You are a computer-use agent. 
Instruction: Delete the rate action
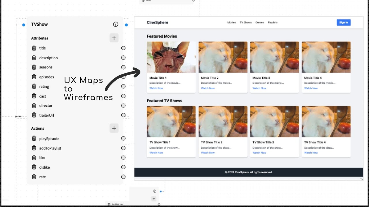(34, 177)
